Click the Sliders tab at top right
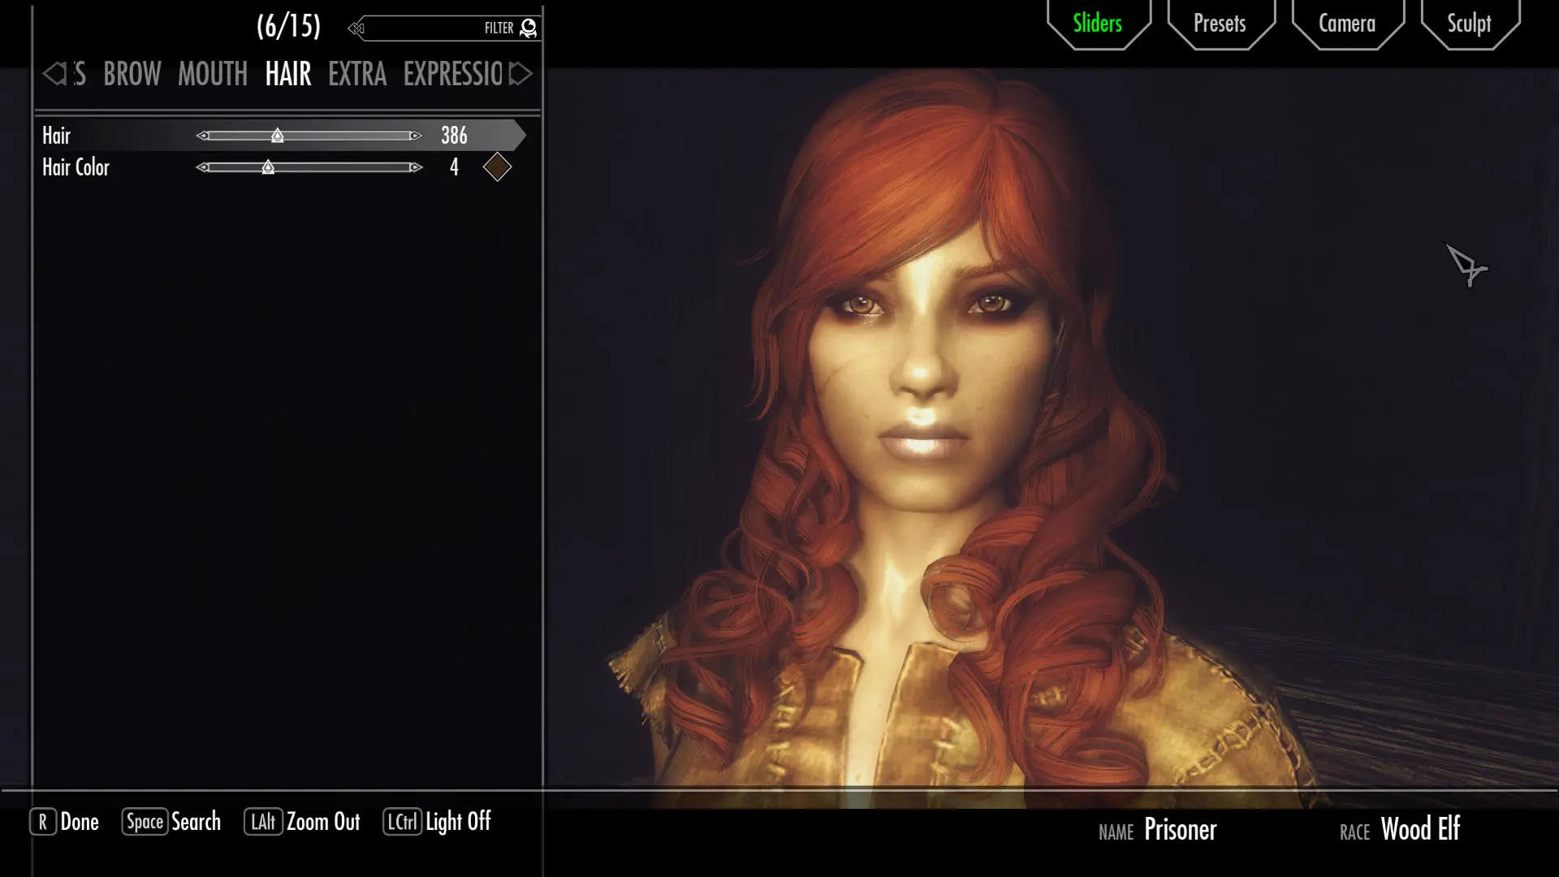 (1096, 24)
